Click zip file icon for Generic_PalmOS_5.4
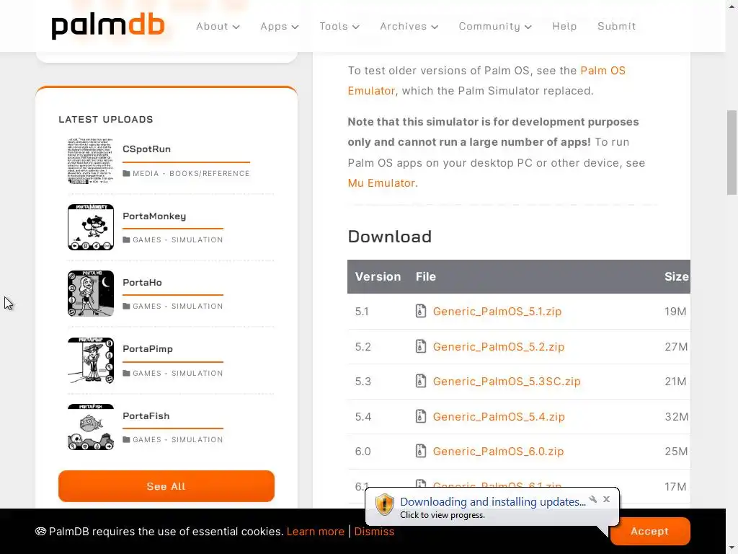The height and width of the screenshot is (554, 738). [x=421, y=416]
